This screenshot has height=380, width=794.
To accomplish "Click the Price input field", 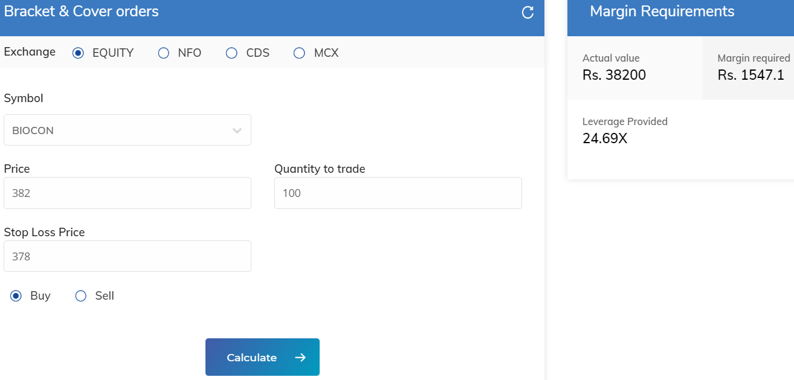I will click(x=127, y=193).
